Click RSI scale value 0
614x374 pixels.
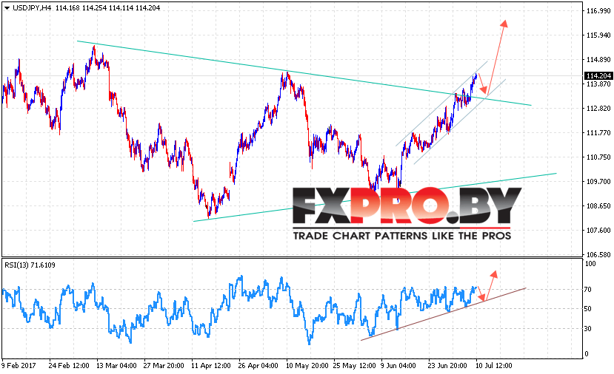coord(586,354)
